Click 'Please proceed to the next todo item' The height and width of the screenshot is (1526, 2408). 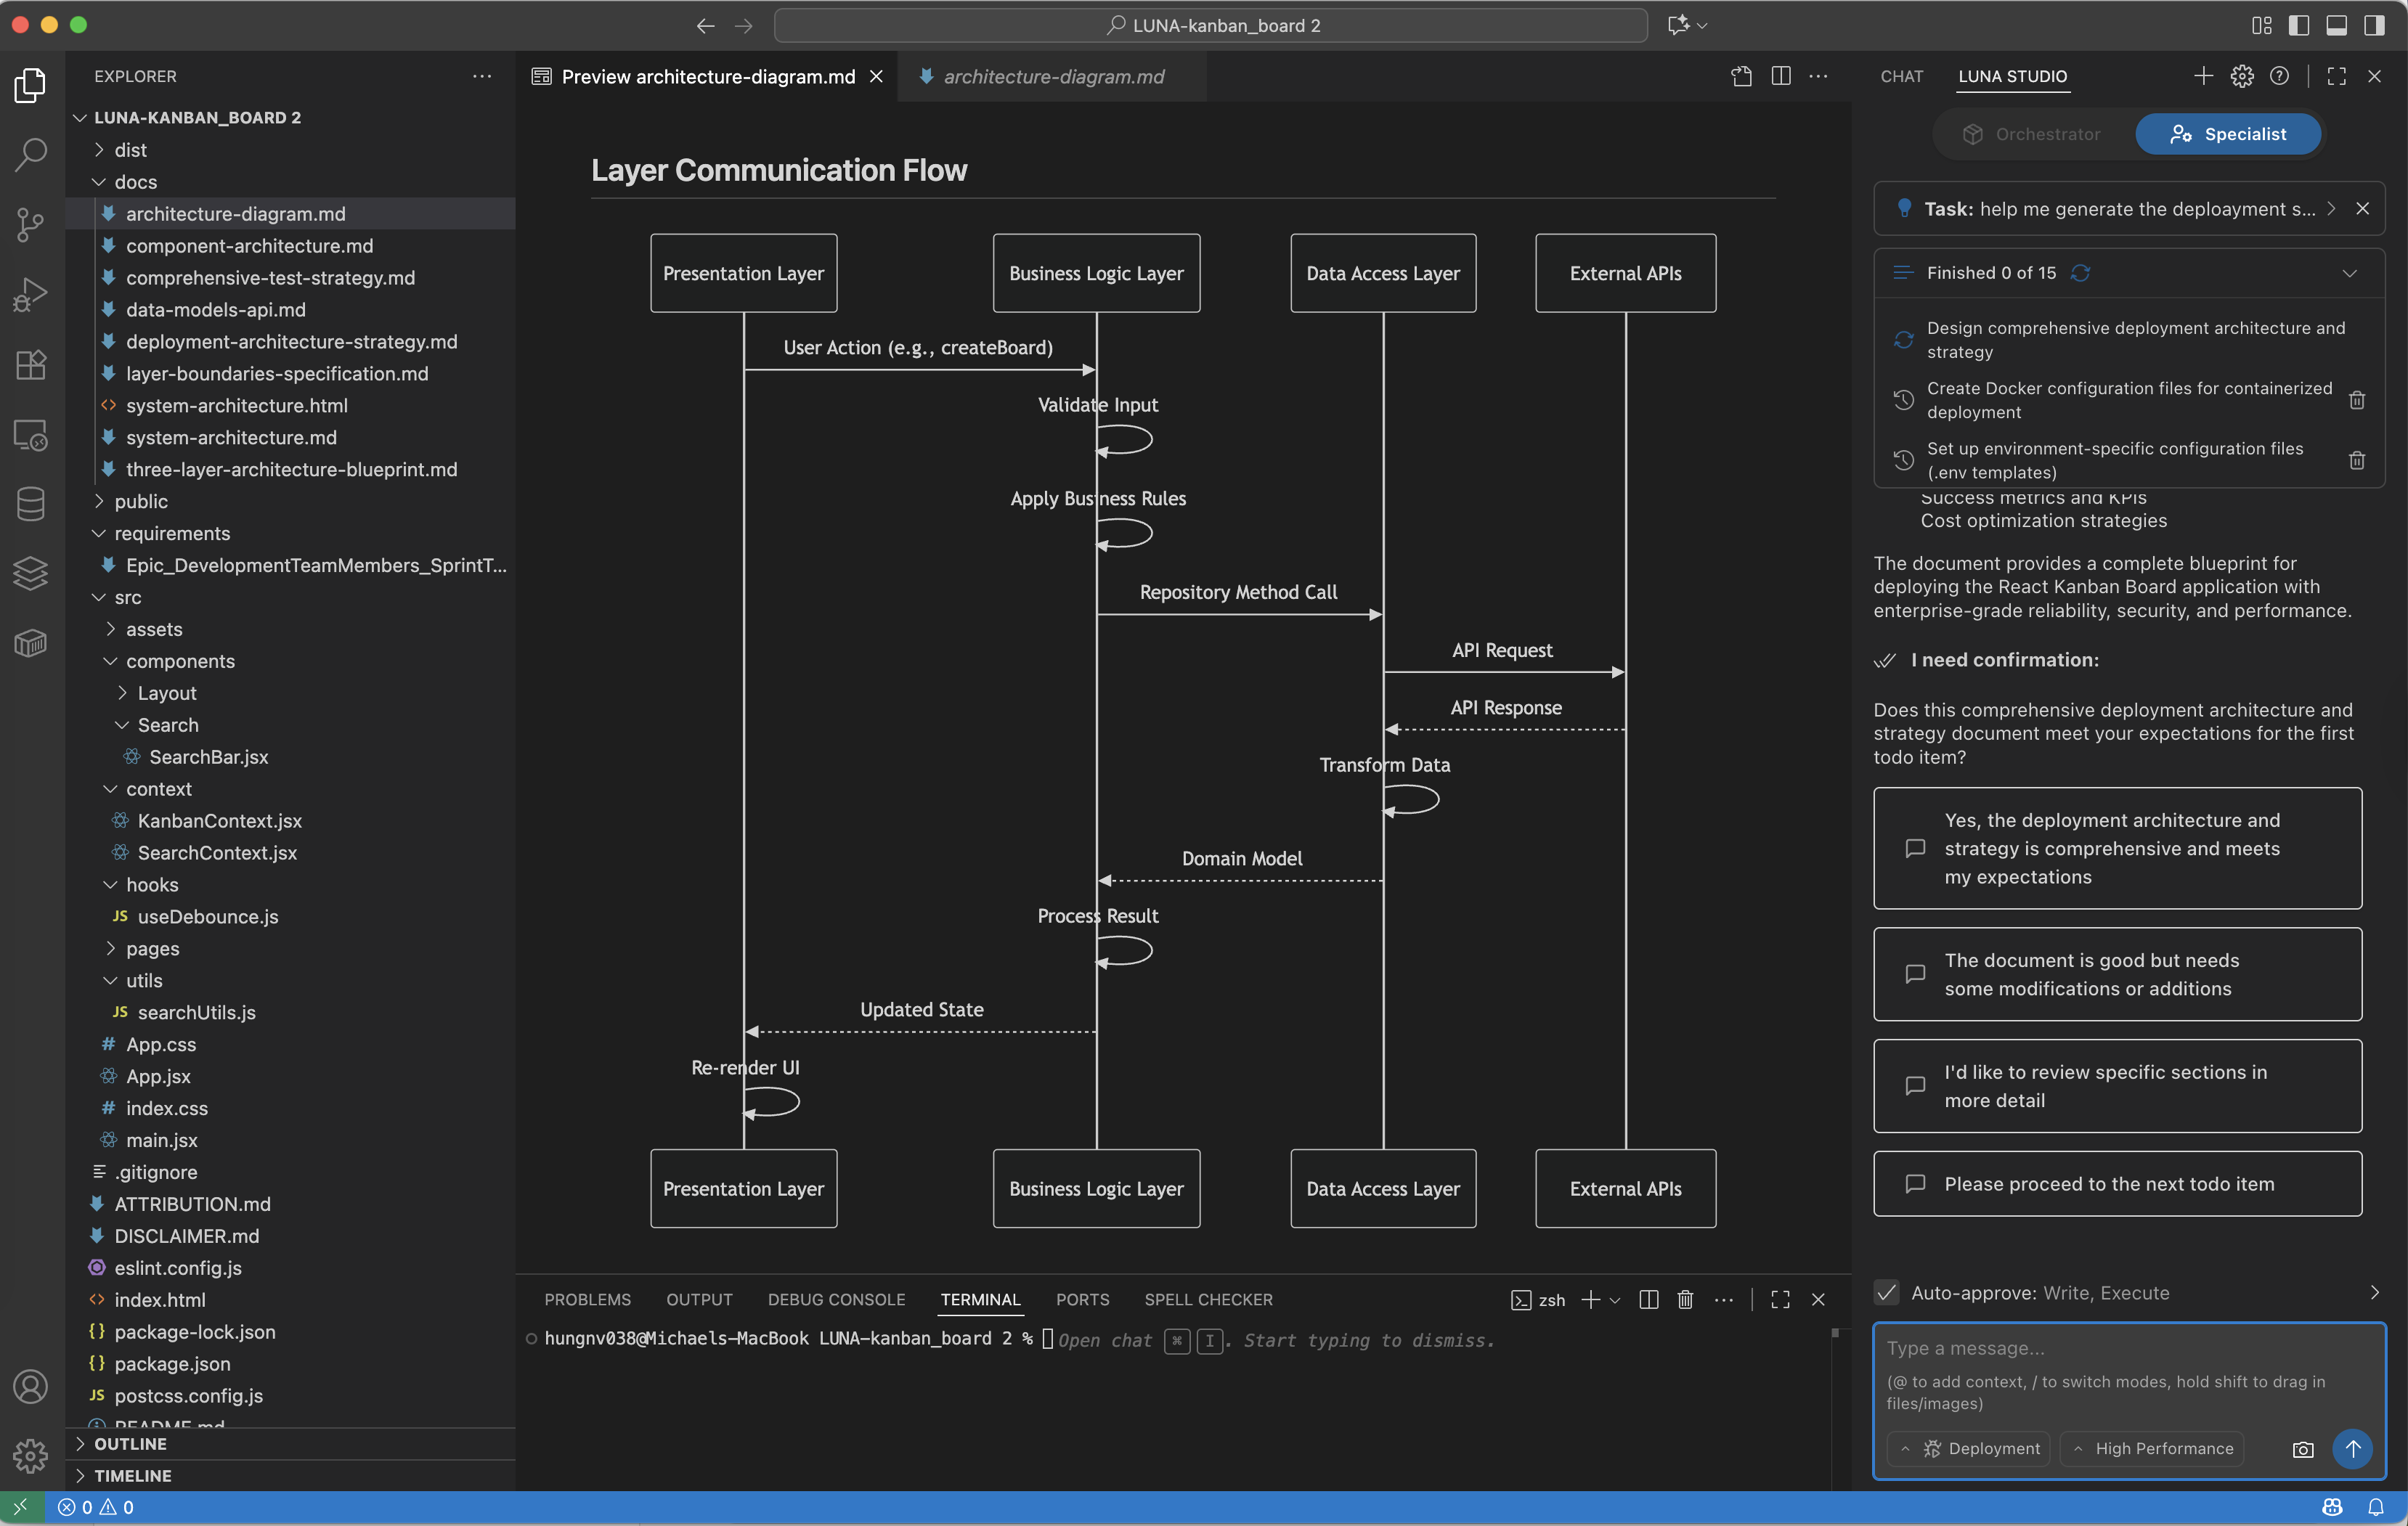click(2117, 1184)
